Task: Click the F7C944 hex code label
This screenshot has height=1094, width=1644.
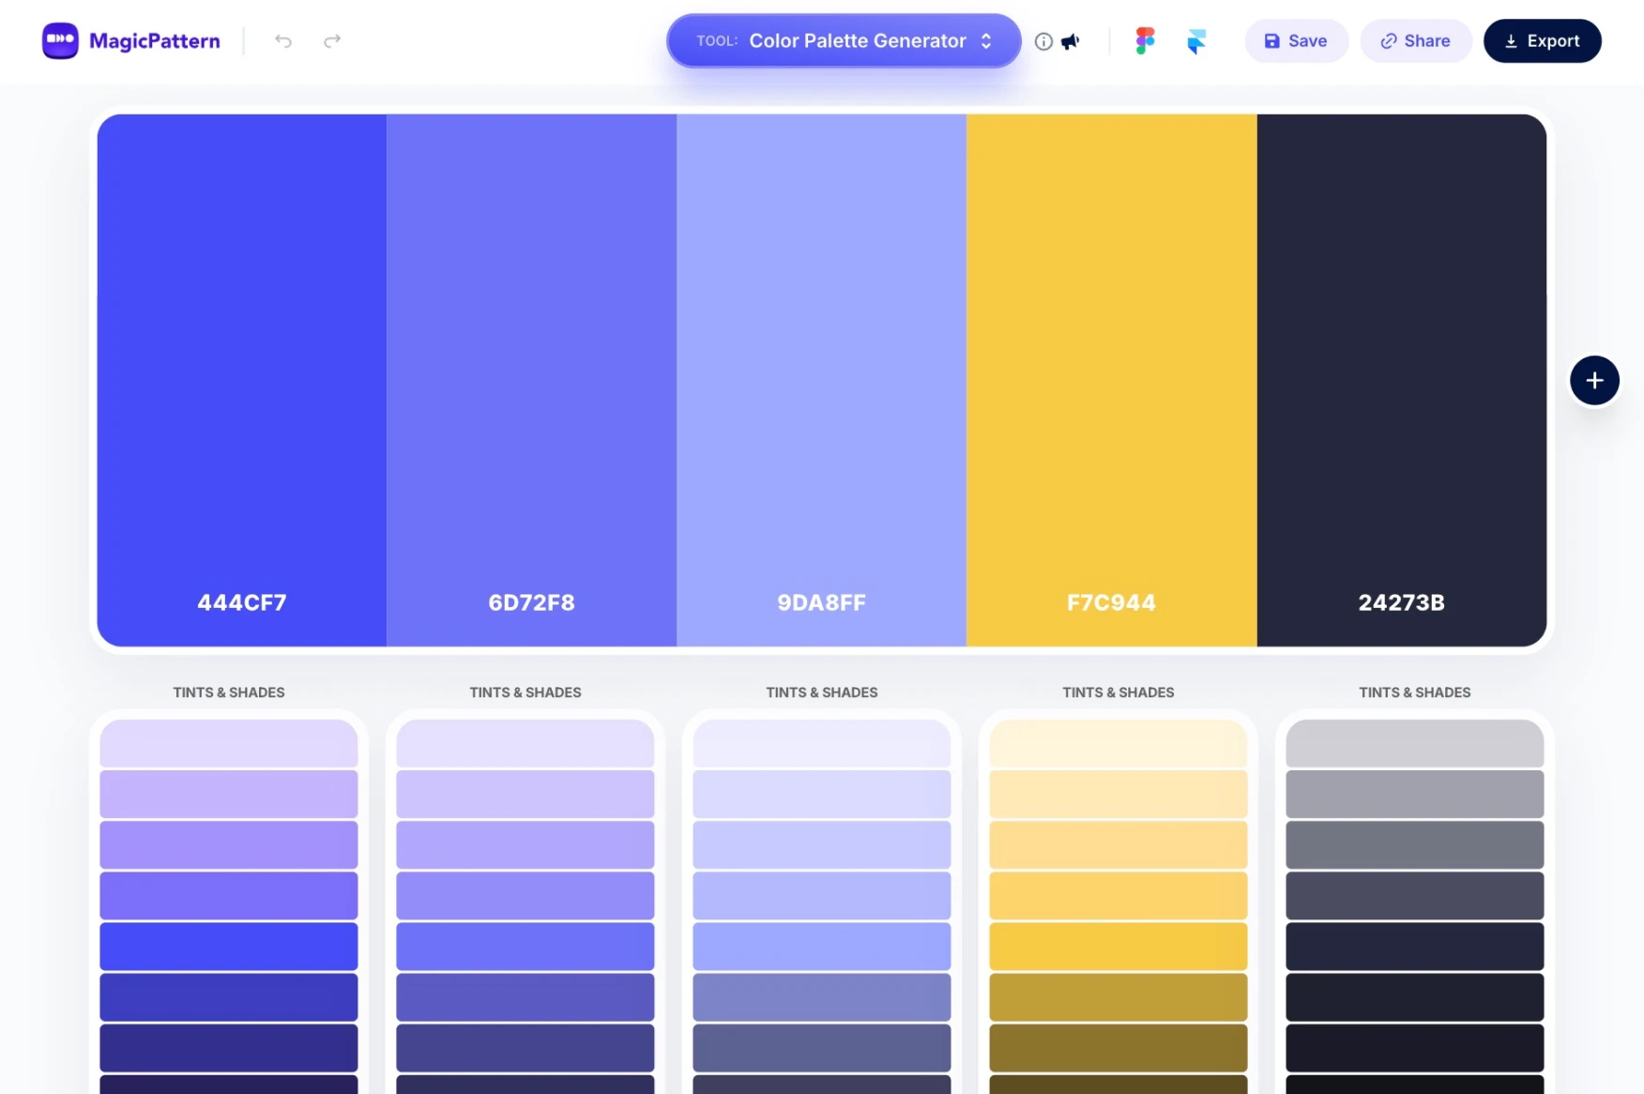Action: tap(1111, 602)
